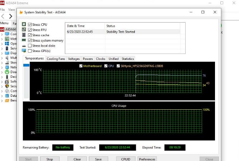Expand the DirectX tree node

point(2,72)
